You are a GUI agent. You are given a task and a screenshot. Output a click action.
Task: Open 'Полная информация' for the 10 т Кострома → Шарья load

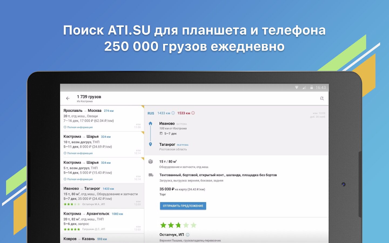[78, 153]
